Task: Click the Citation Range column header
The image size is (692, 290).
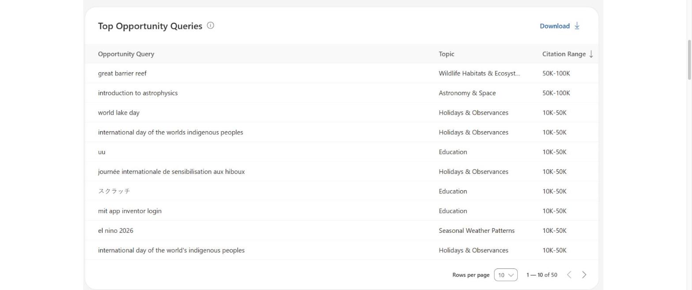Action: (564, 54)
